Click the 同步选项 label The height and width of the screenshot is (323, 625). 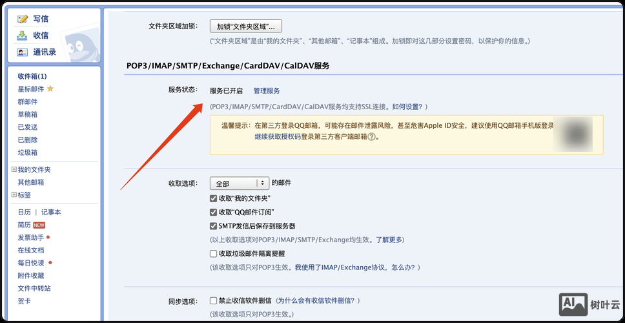tap(183, 301)
